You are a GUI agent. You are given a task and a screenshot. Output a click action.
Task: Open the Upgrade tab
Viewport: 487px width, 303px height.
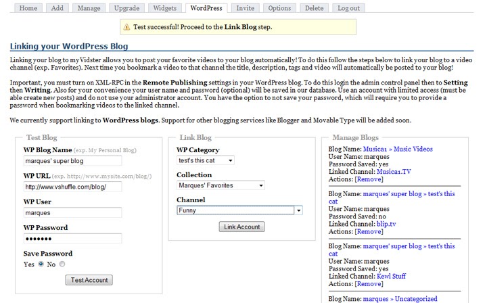pyautogui.click(x=126, y=8)
